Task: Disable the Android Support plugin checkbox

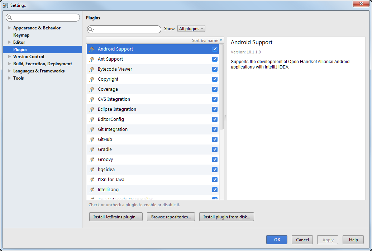Action: point(215,49)
